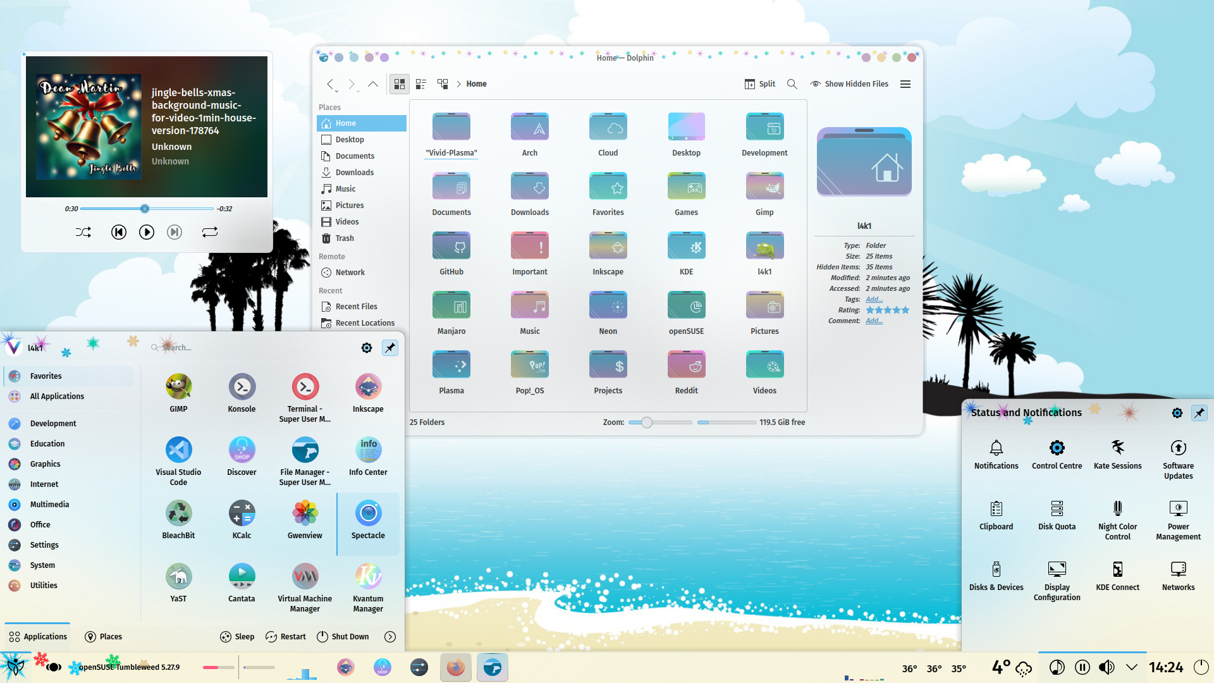Open Network under Remote
The image size is (1214, 683).
point(362,272)
